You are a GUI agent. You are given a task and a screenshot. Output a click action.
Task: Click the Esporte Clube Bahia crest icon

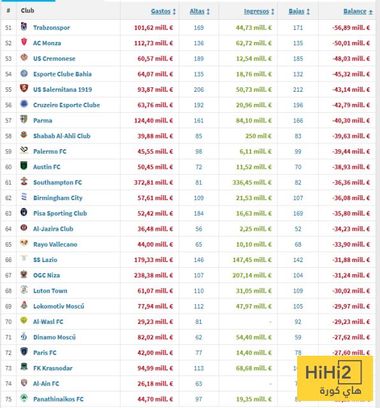24,73
